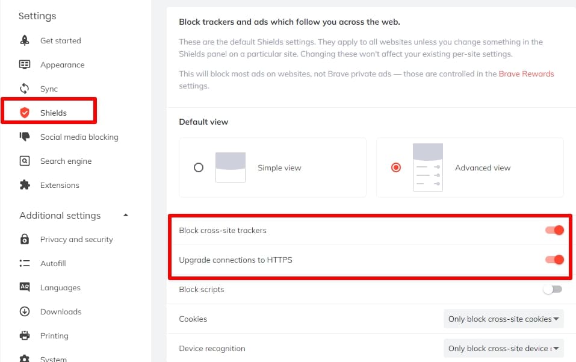Click the Simple view label text

pos(279,168)
